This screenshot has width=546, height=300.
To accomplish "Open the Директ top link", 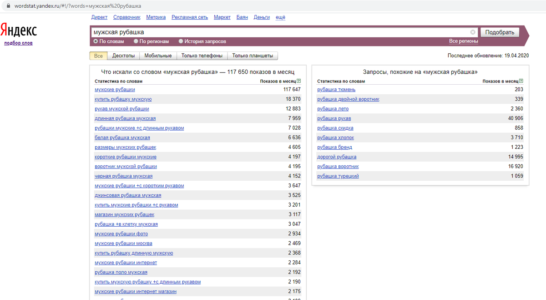I will coord(99,17).
